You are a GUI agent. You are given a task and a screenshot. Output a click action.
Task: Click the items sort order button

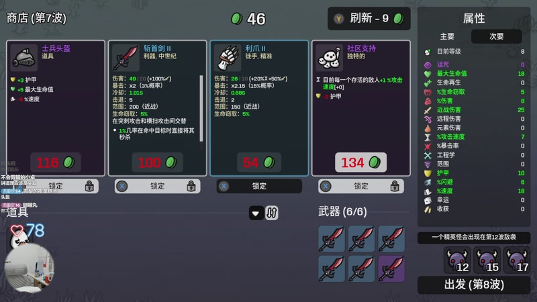272,213
